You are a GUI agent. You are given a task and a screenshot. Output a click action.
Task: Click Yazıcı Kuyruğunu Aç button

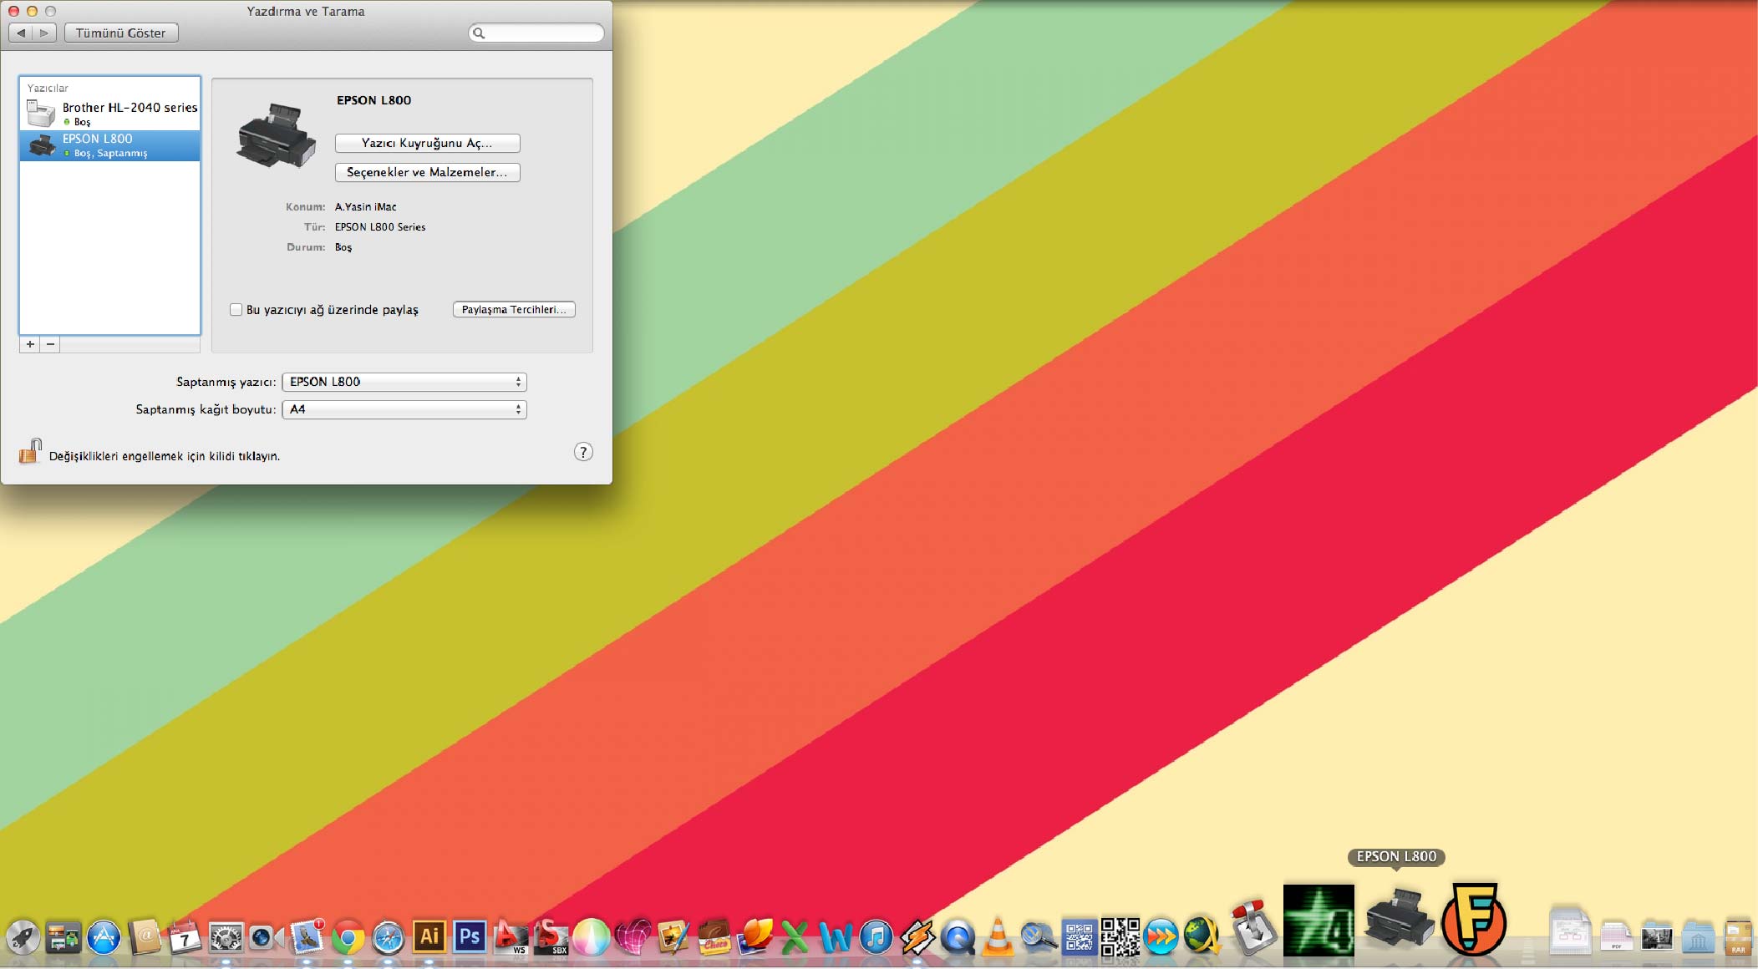pos(427,143)
